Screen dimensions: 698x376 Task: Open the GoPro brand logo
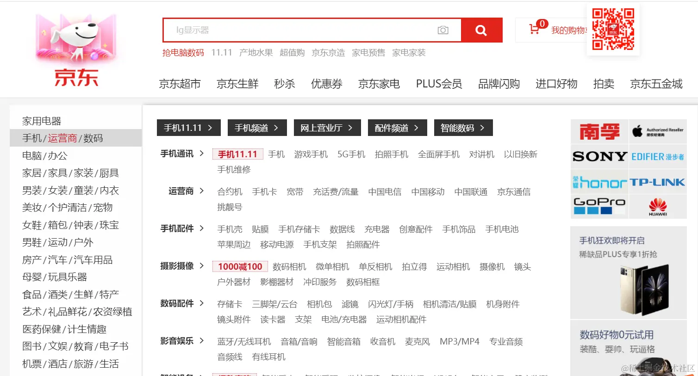click(x=599, y=206)
